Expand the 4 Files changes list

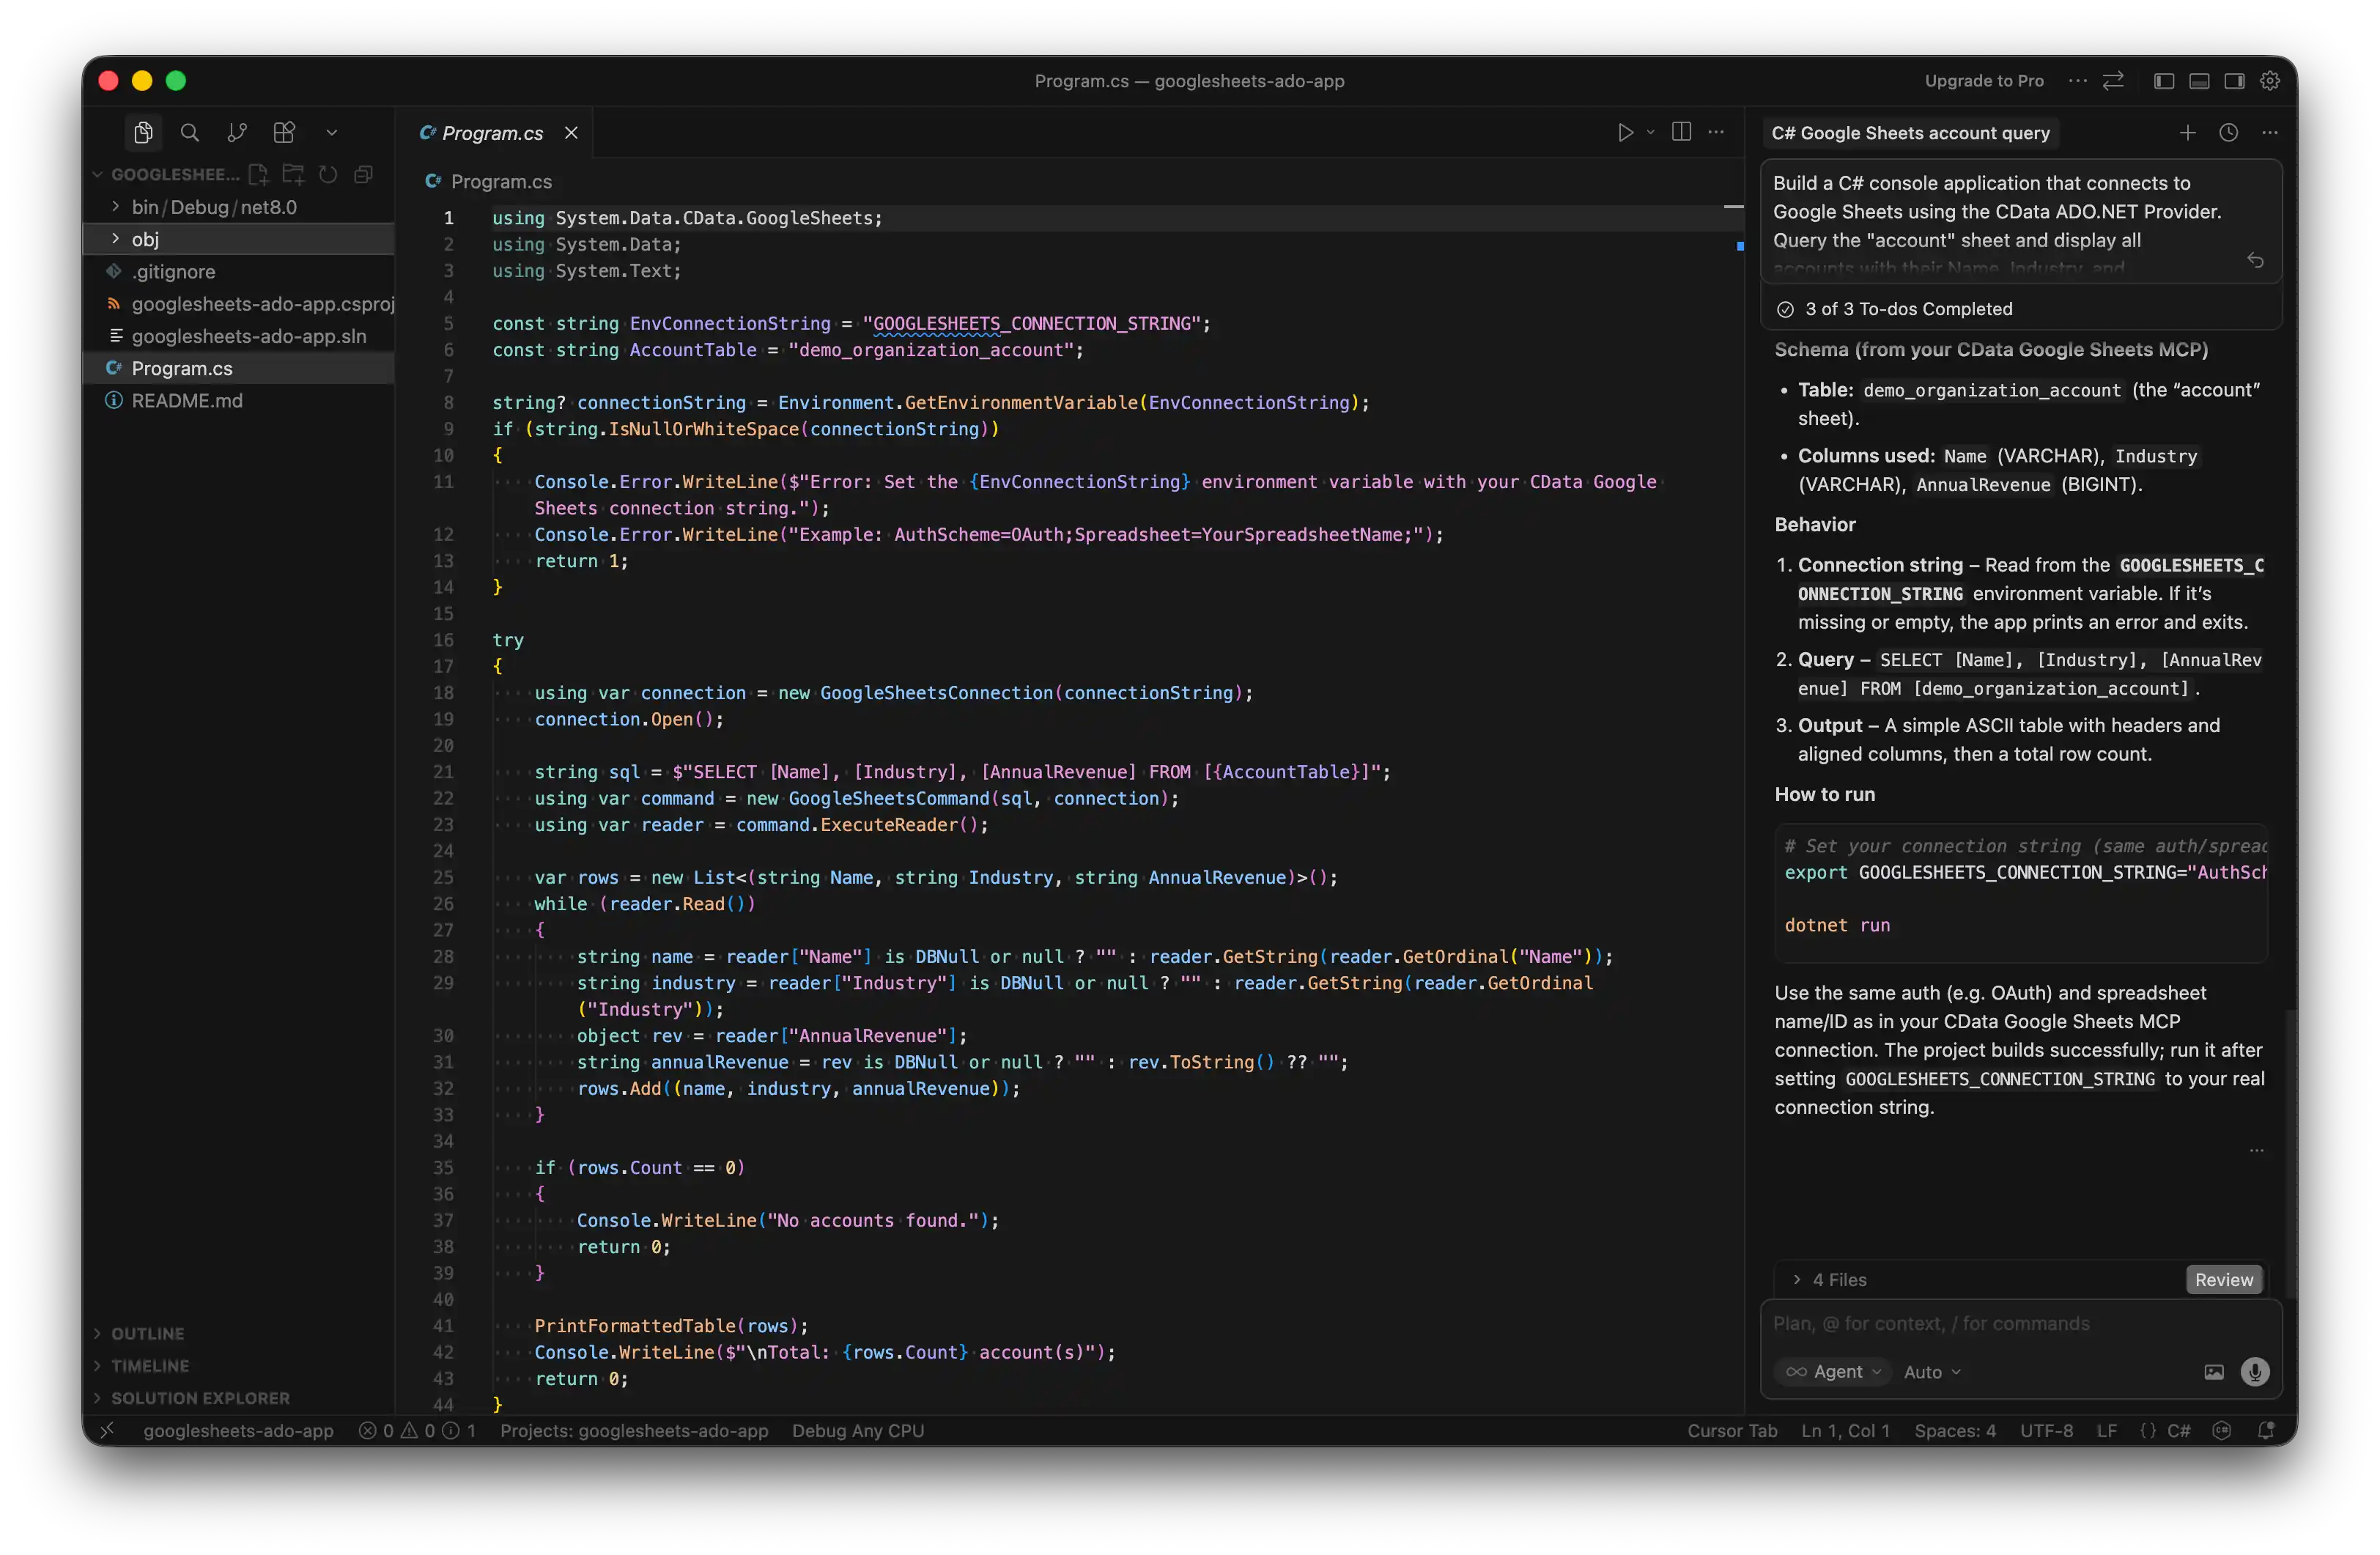coord(1838,1280)
